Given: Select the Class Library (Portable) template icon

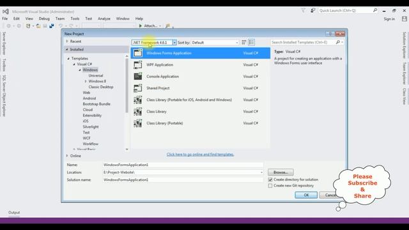Looking at the screenshot, I should coord(138,123).
